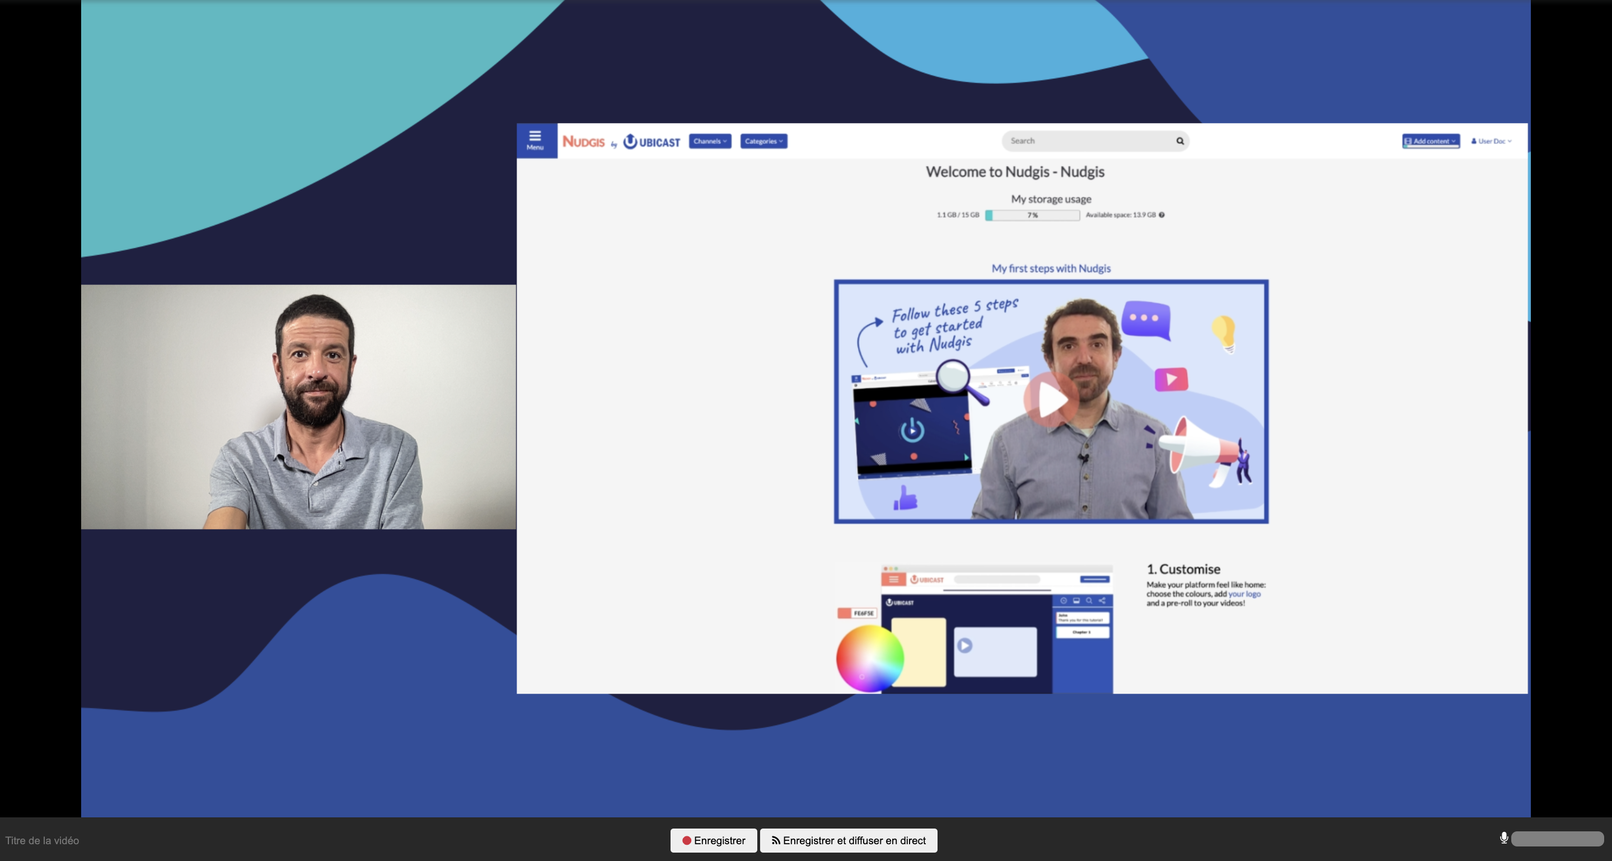The width and height of the screenshot is (1612, 861).
Task: Toggle the microphone icon
Action: [1504, 838]
